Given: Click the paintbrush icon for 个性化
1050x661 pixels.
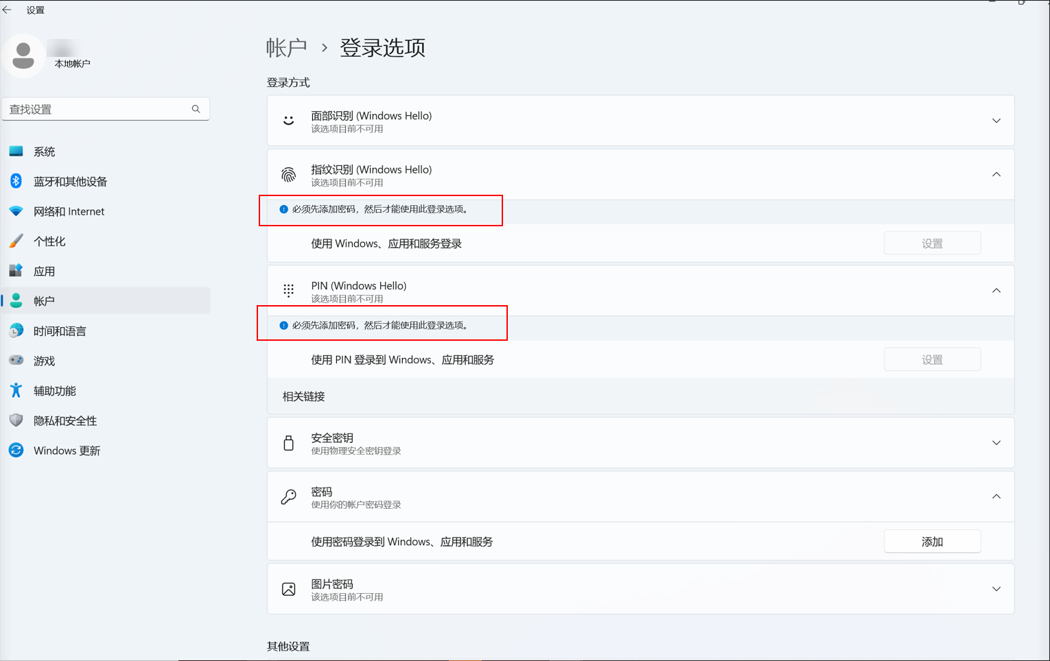Looking at the screenshot, I should [16, 241].
